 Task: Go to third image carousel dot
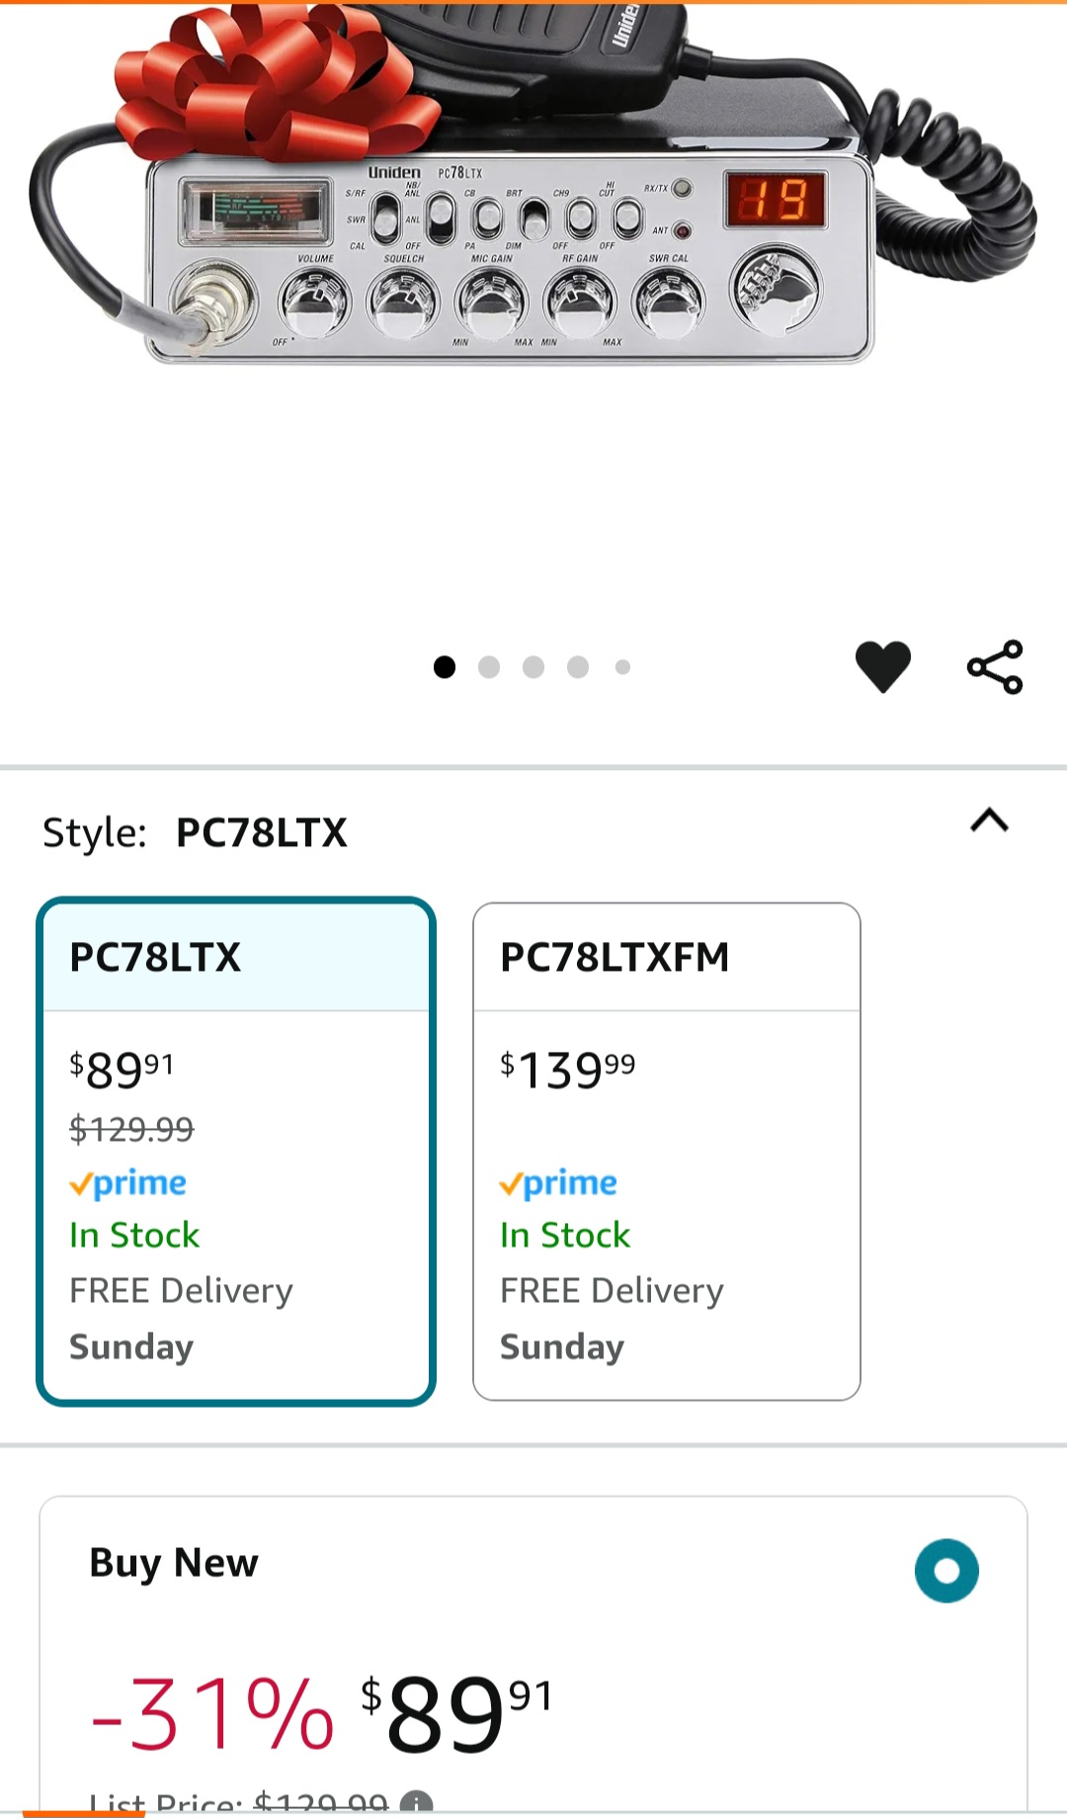533,667
